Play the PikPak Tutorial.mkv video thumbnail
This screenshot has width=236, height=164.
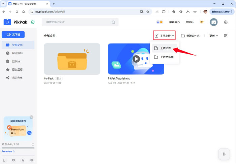[x=136, y=59]
